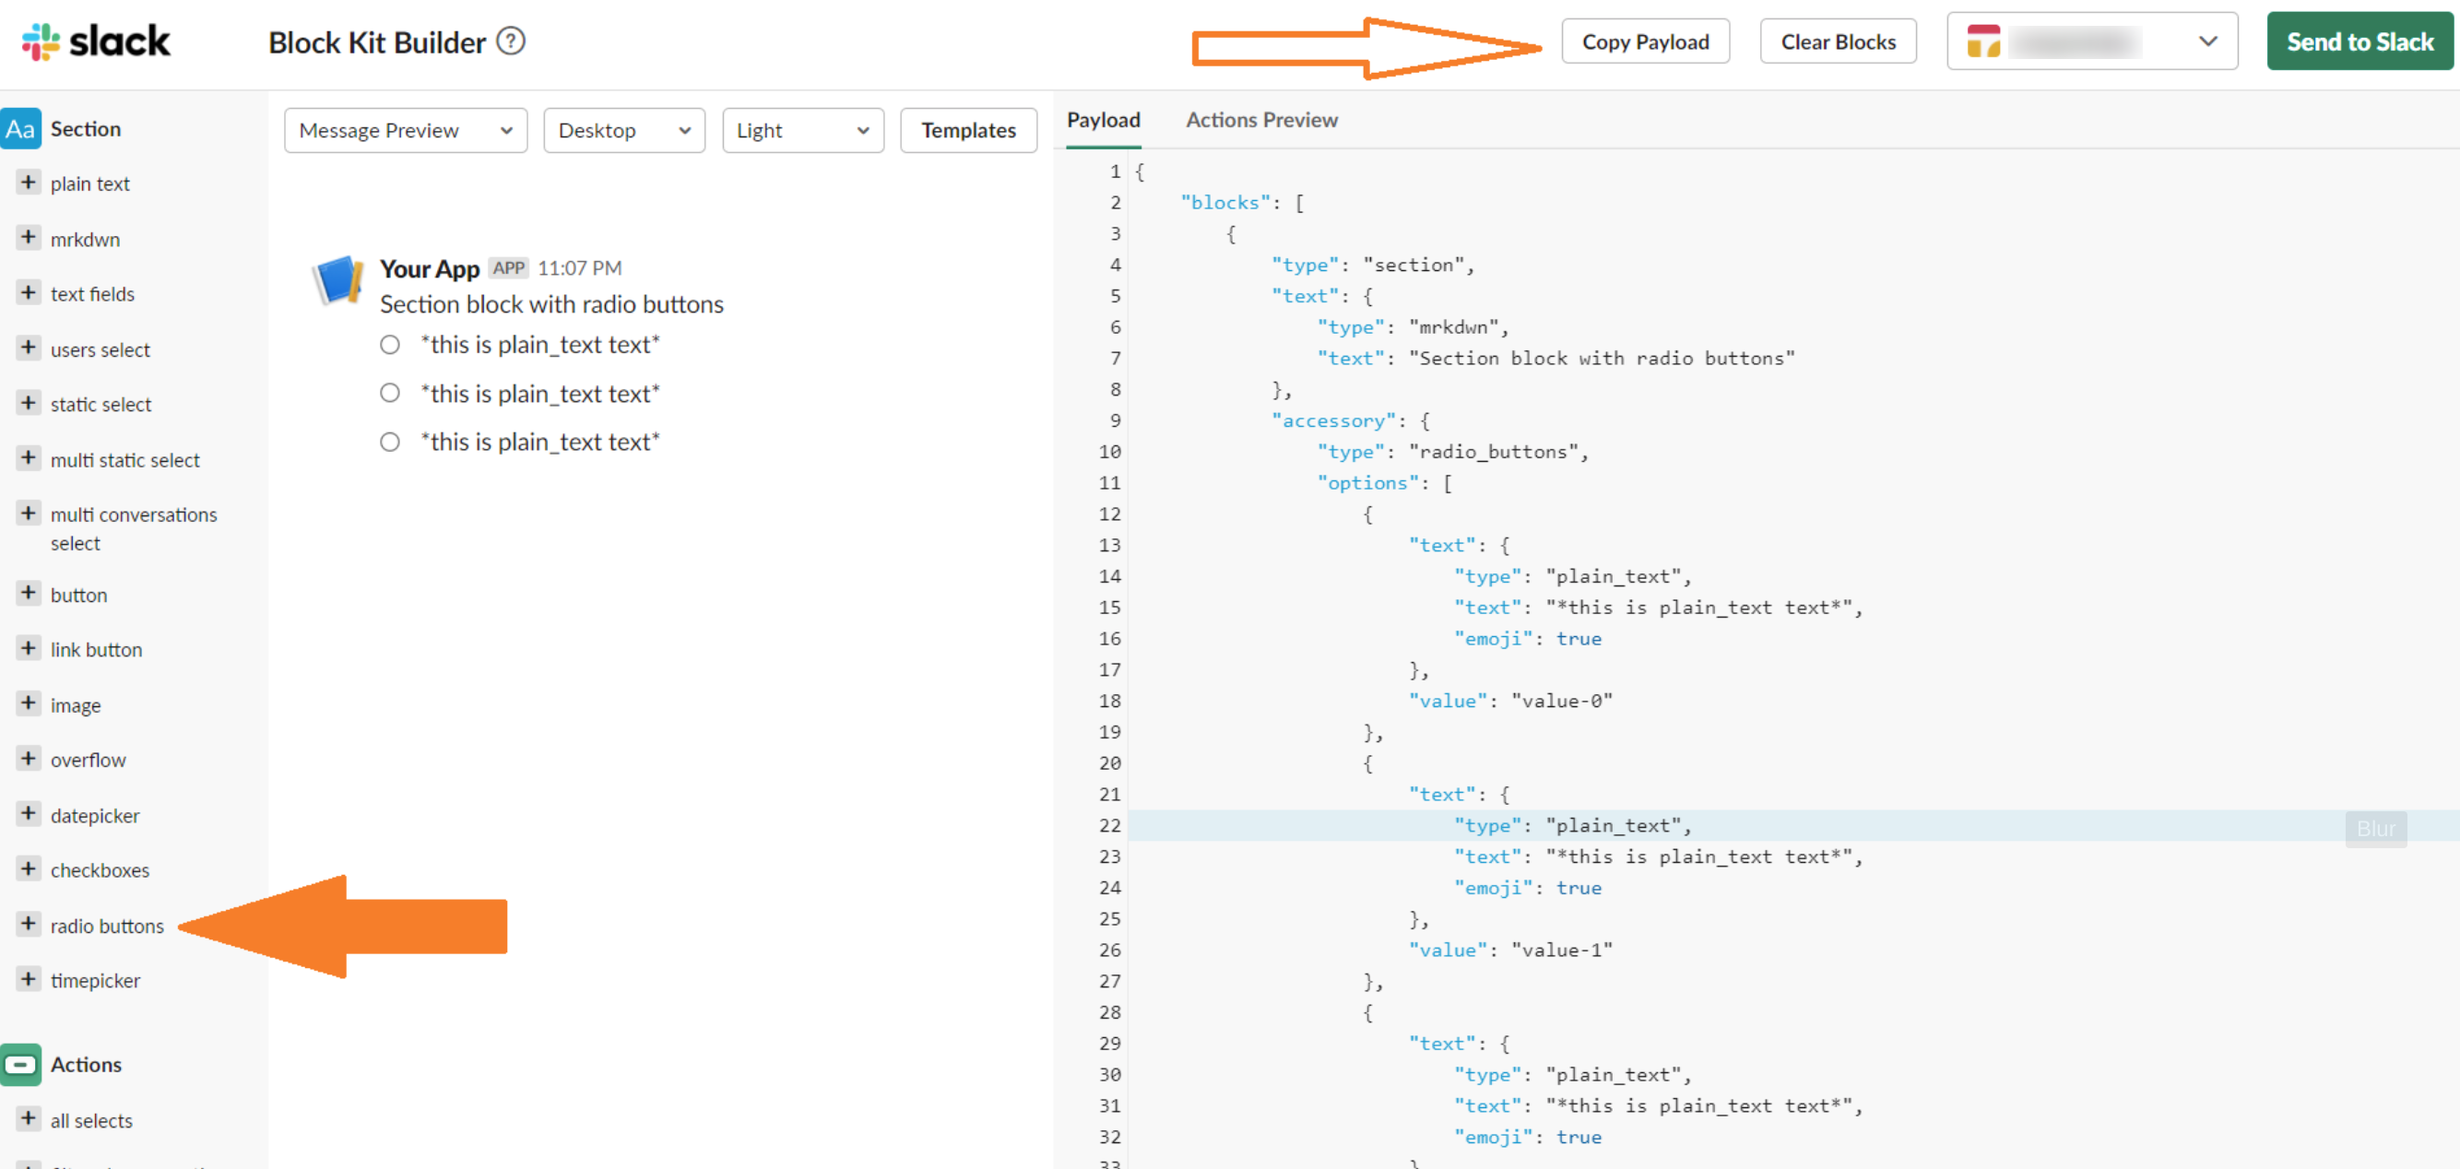The height and width of the screenshot is (1169, 2460).
Task: Switch to the Payload tab
Action: pos(1103,119)
